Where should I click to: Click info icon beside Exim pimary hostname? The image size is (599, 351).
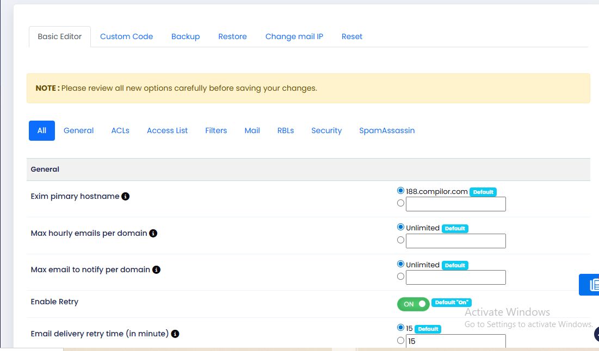(125, 196)
